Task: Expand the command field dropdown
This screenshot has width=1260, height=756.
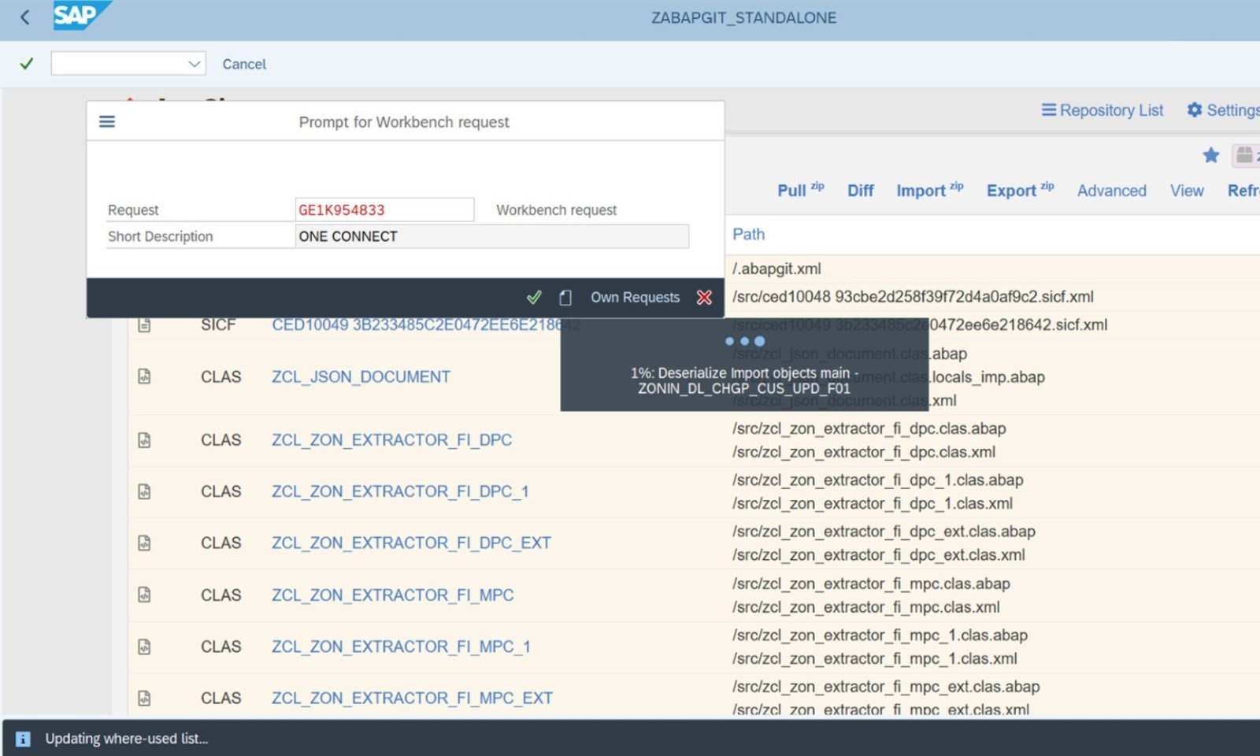Action: 194,64
